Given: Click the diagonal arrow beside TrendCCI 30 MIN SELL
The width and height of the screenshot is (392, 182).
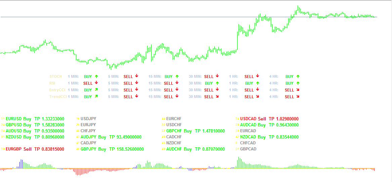Looking at the screenshot, I should pyautogui.click(x=217, y=96).
